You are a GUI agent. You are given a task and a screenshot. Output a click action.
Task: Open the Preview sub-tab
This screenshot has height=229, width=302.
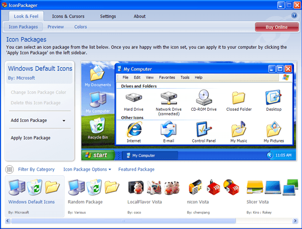55,27
